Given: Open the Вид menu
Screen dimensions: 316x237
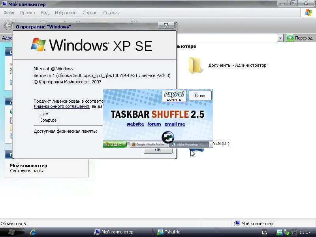Looking at the screenshot, I should click(45, 13).
